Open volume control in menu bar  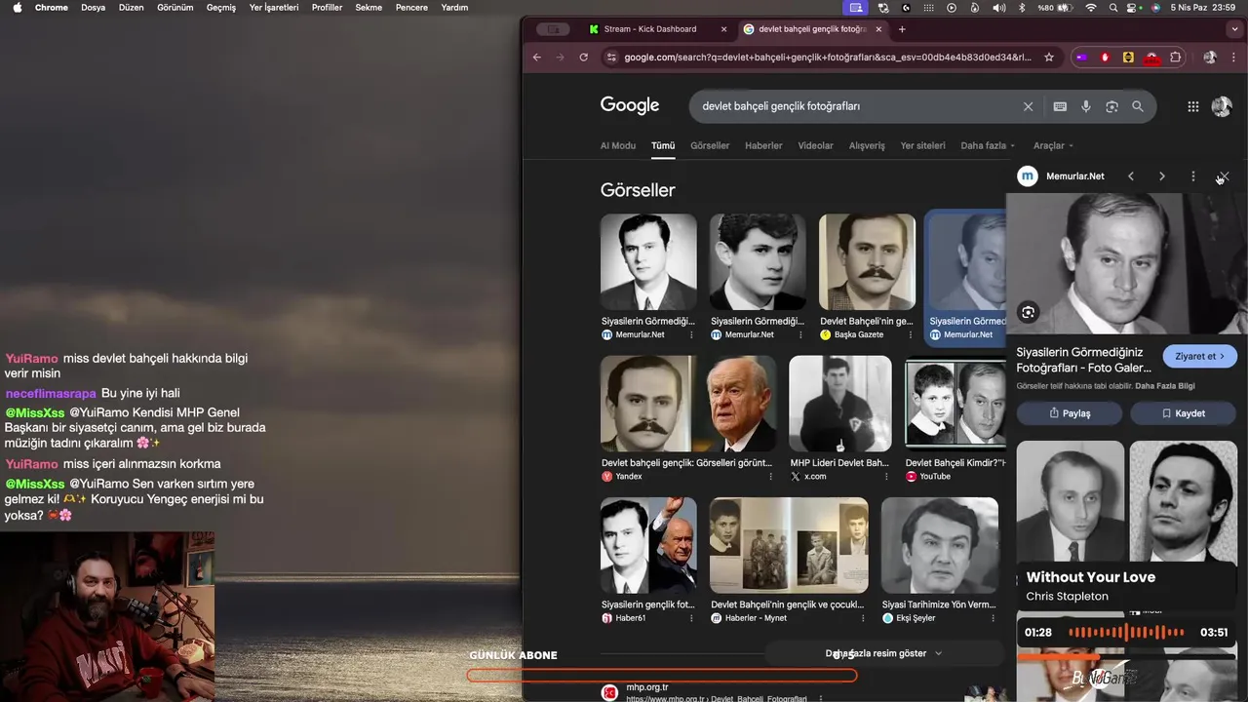999,8
